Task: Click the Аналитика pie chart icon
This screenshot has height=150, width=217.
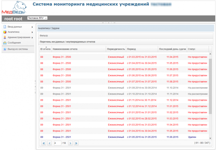Action: [x=5, y=32]
